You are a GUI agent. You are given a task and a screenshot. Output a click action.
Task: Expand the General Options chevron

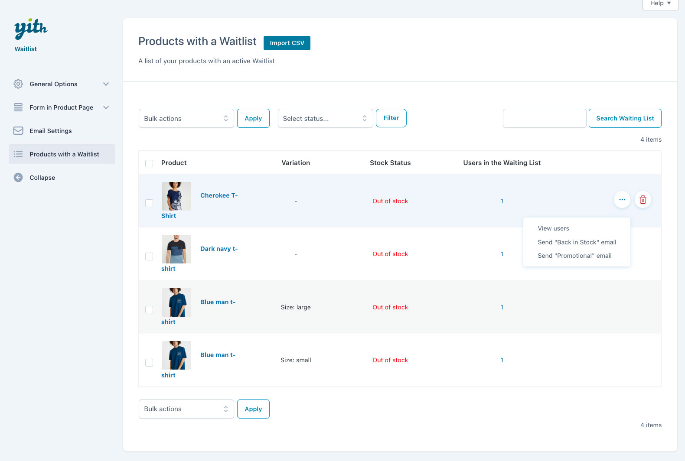click(106, 84)
